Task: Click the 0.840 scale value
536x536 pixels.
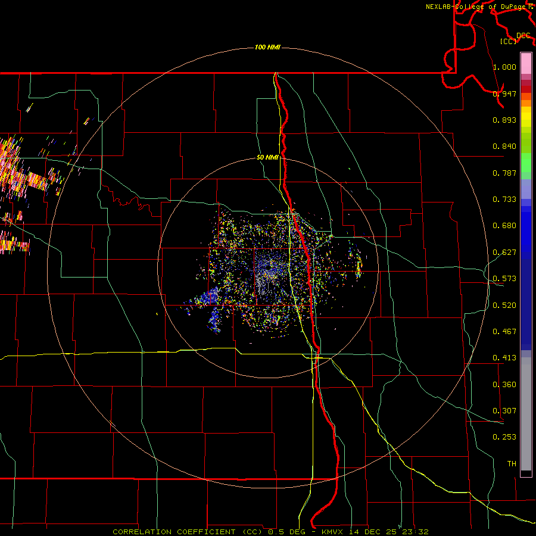Action: point(504,147)
